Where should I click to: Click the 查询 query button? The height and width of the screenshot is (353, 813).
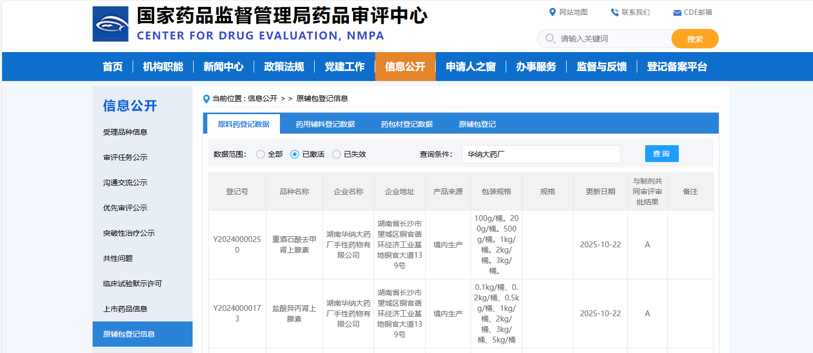click(661, 154)
